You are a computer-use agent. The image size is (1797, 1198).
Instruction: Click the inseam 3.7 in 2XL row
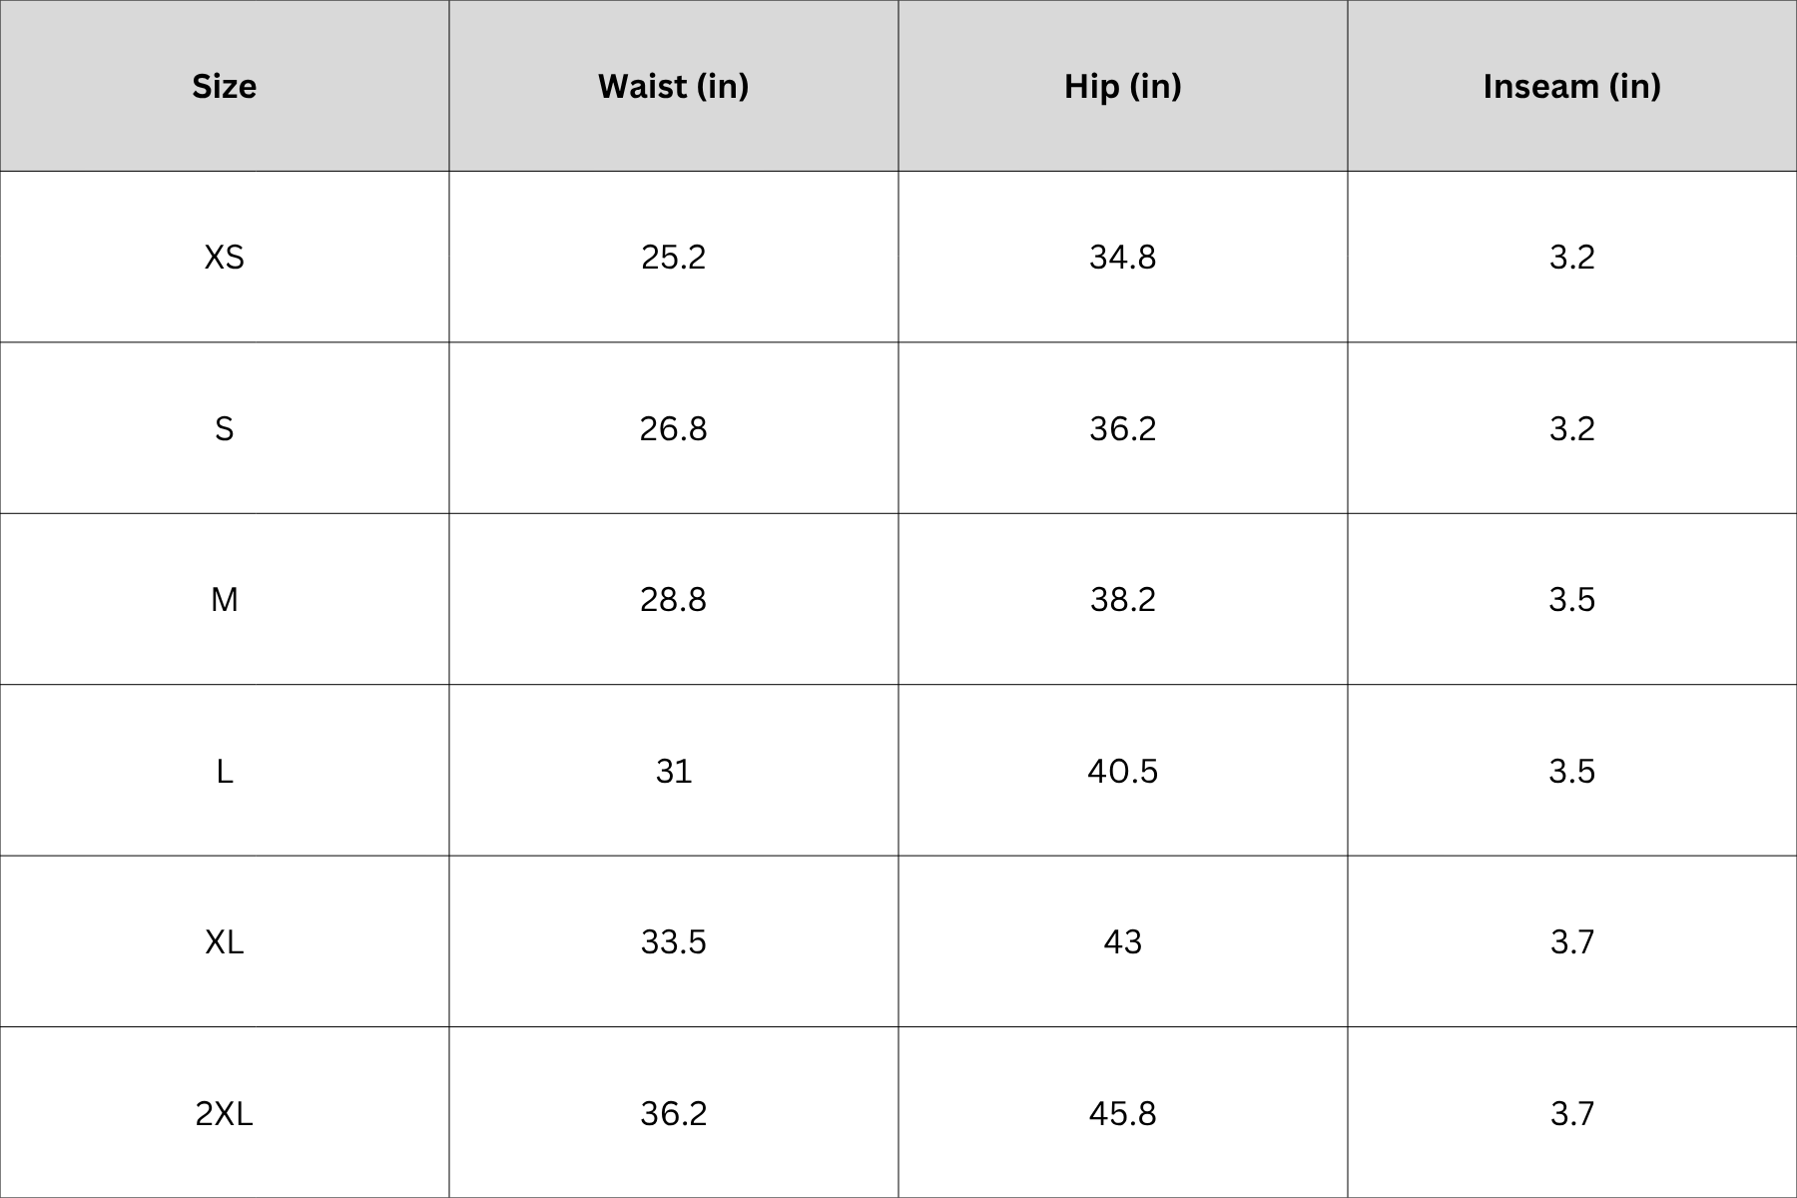(1571, 1113)
